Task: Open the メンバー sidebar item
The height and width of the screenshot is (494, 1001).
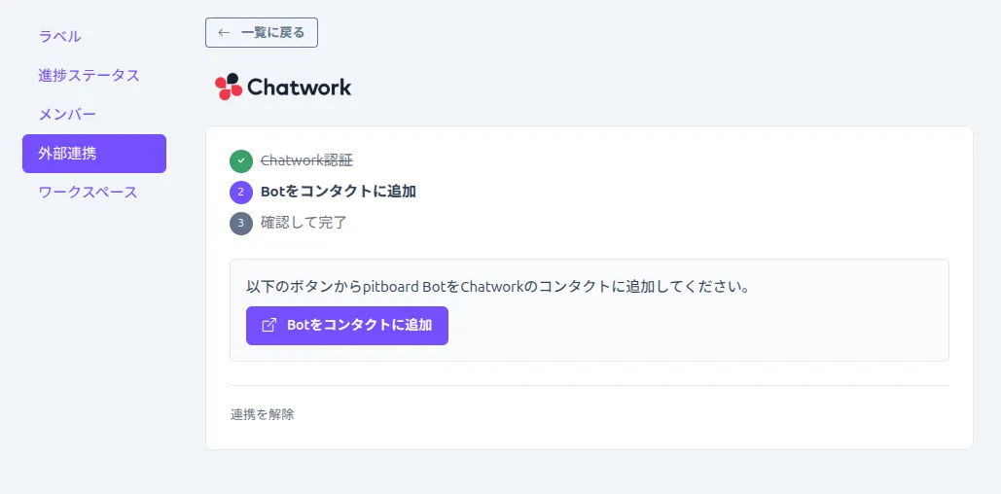Action: click(x=67, y=114)
